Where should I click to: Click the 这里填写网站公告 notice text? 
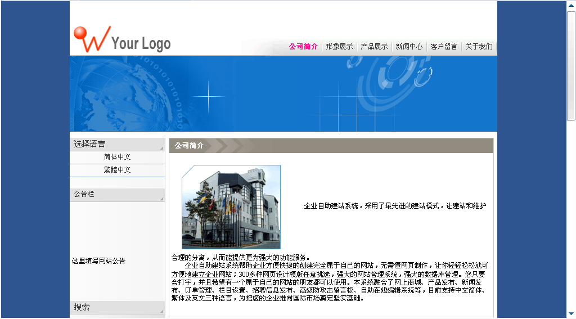tap(98, 261)
